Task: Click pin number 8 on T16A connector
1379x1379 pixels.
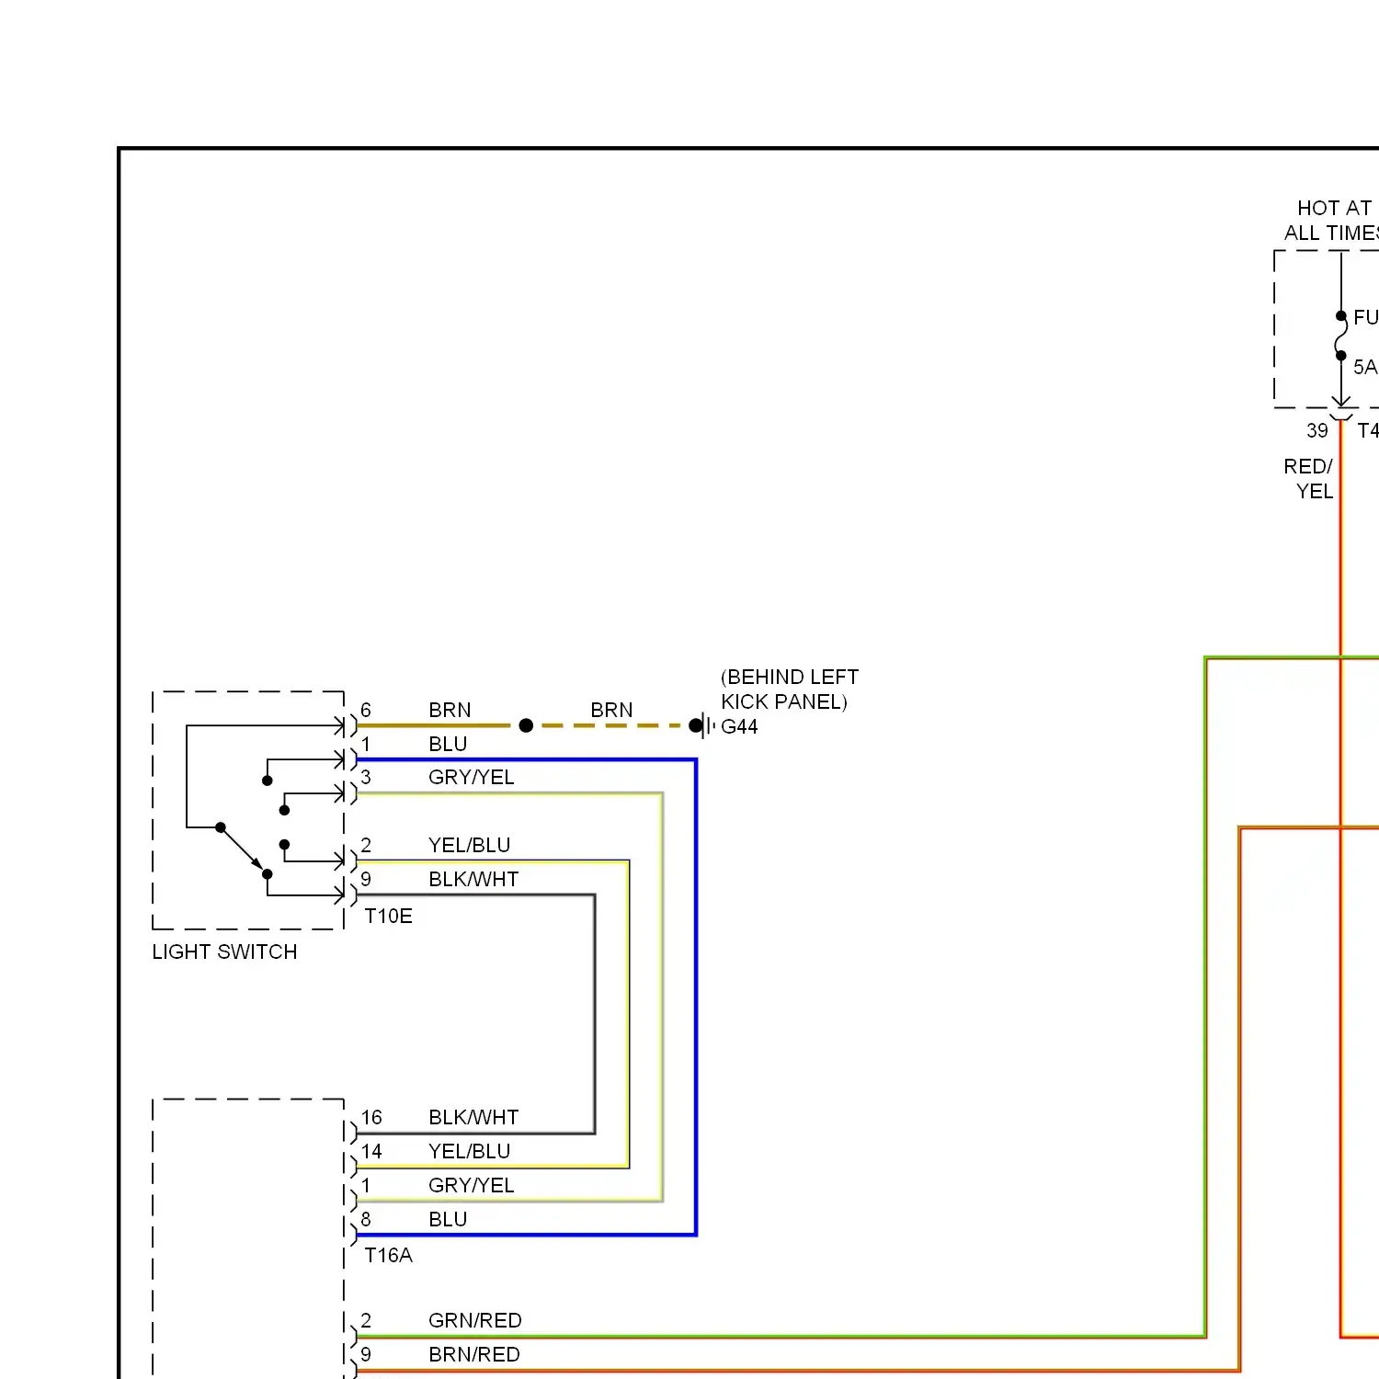Action: [x=366, y=1219]
